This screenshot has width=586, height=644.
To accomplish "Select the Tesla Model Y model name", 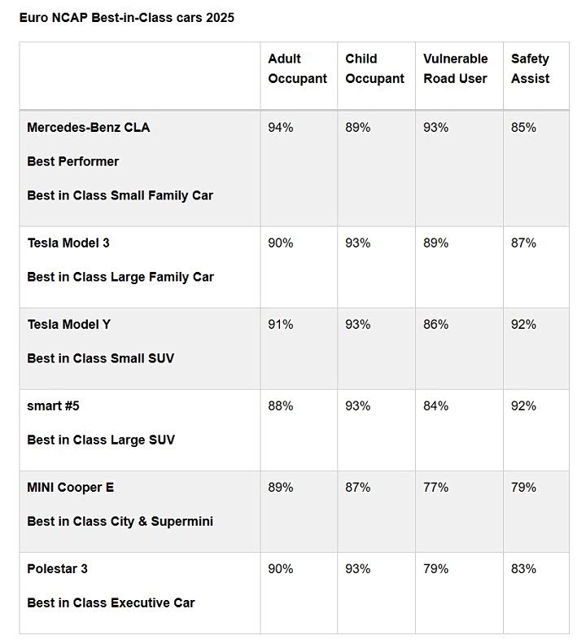I will click(x=68, y=324).
